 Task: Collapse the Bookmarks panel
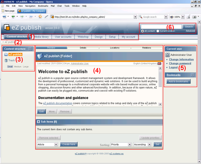[193, 75]
